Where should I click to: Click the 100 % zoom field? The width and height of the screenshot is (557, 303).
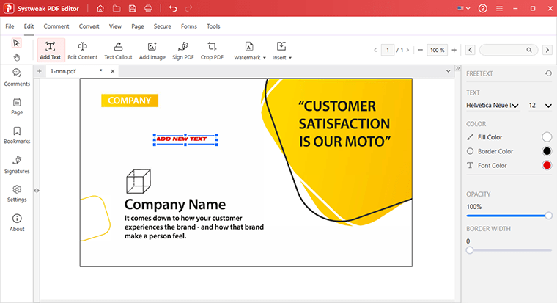(x=438, y=50)
